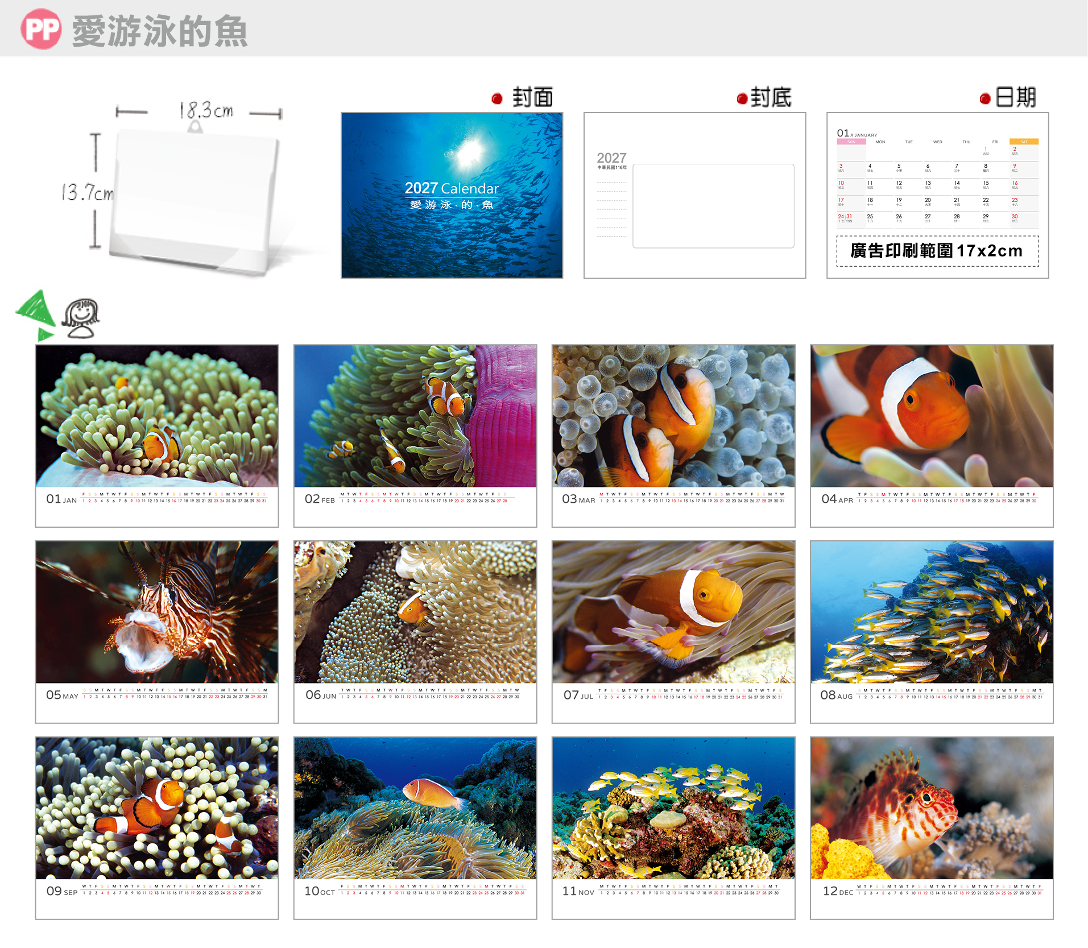
Task: Select the 10 OCT pink anemonefish page
Action: [x=415, y=828]
